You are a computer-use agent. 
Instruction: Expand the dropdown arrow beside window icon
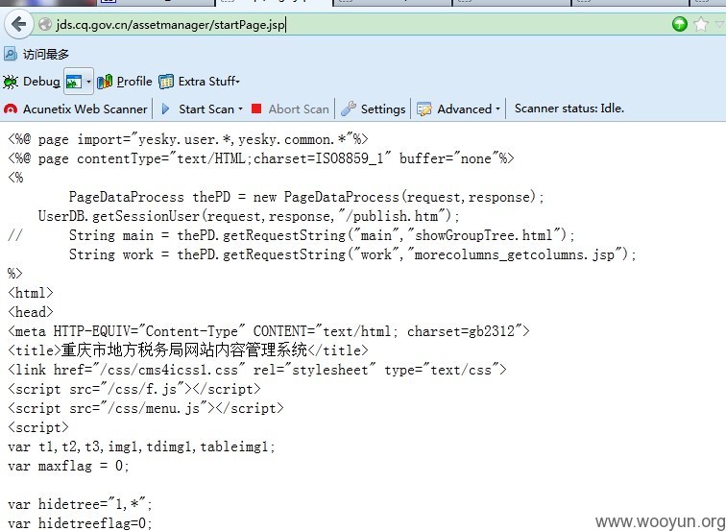88,82
